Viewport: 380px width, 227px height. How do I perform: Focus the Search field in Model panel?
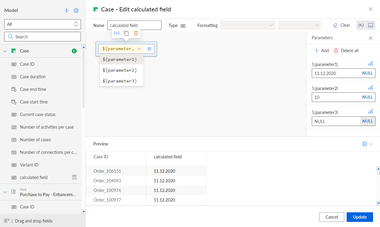click(x=42, y=37)
